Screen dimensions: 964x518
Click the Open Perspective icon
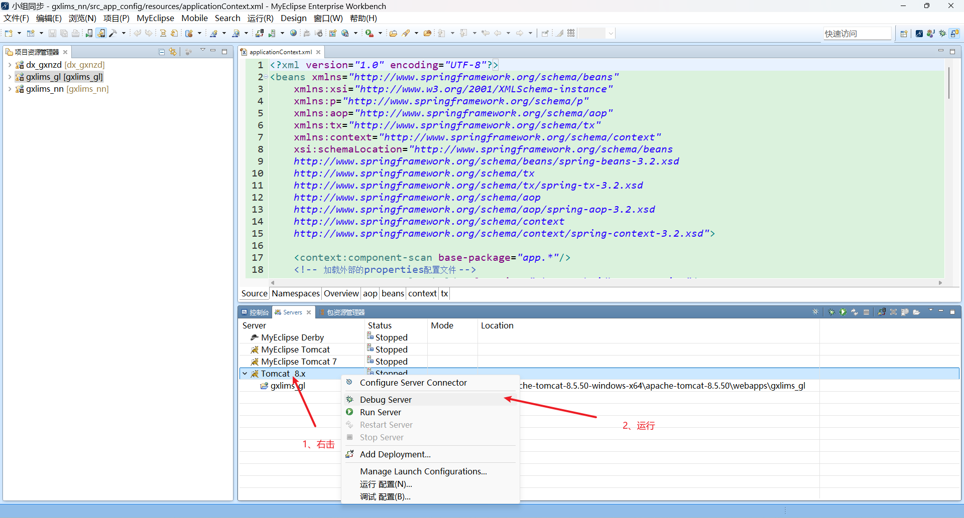904,34
